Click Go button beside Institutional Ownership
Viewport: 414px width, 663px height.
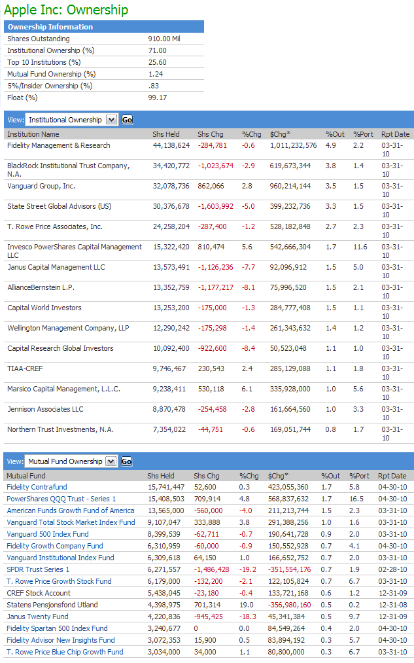[127, 120]
